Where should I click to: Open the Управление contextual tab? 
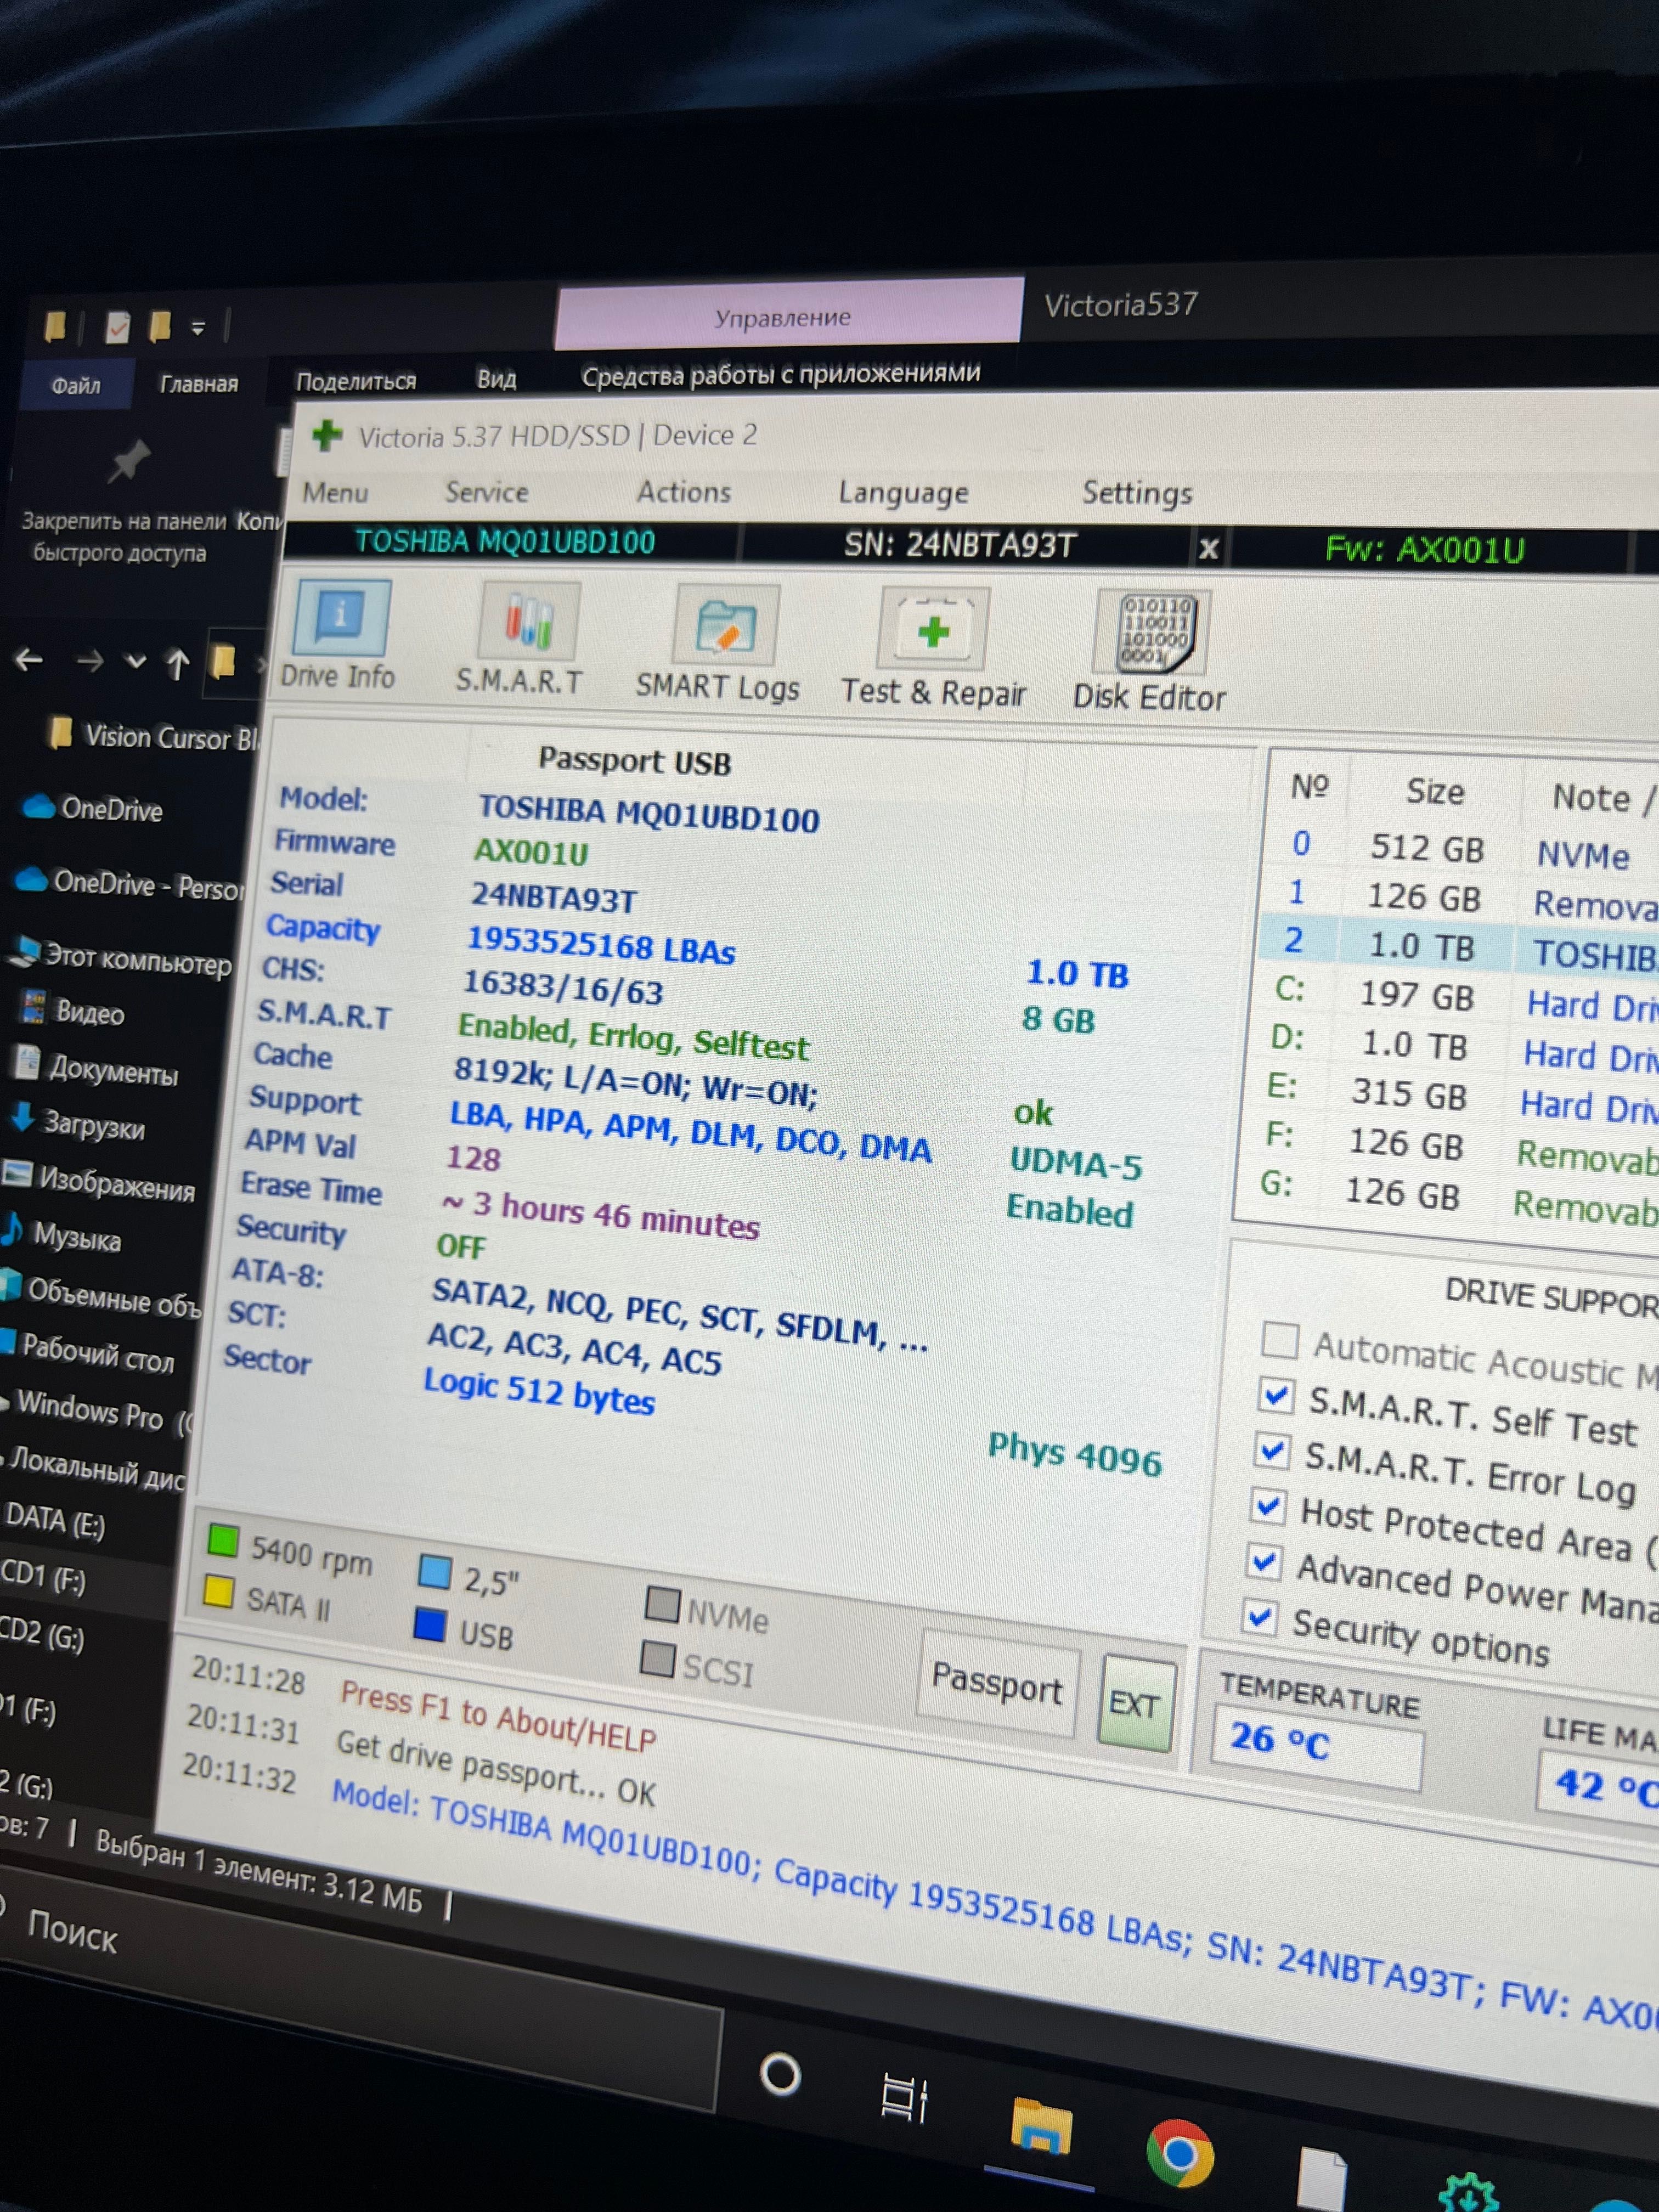point(789,315)
